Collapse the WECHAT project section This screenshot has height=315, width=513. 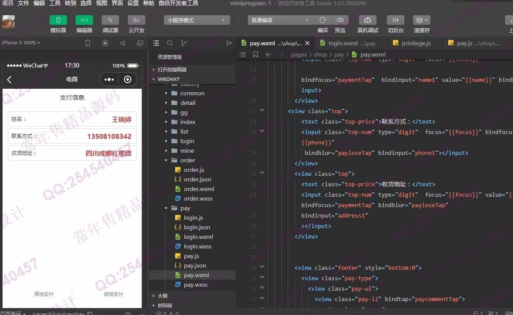(x=192, y=79)
